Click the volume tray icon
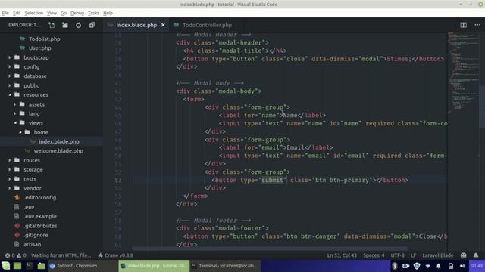This screenshot has width=485, height=272. [462, 266]
